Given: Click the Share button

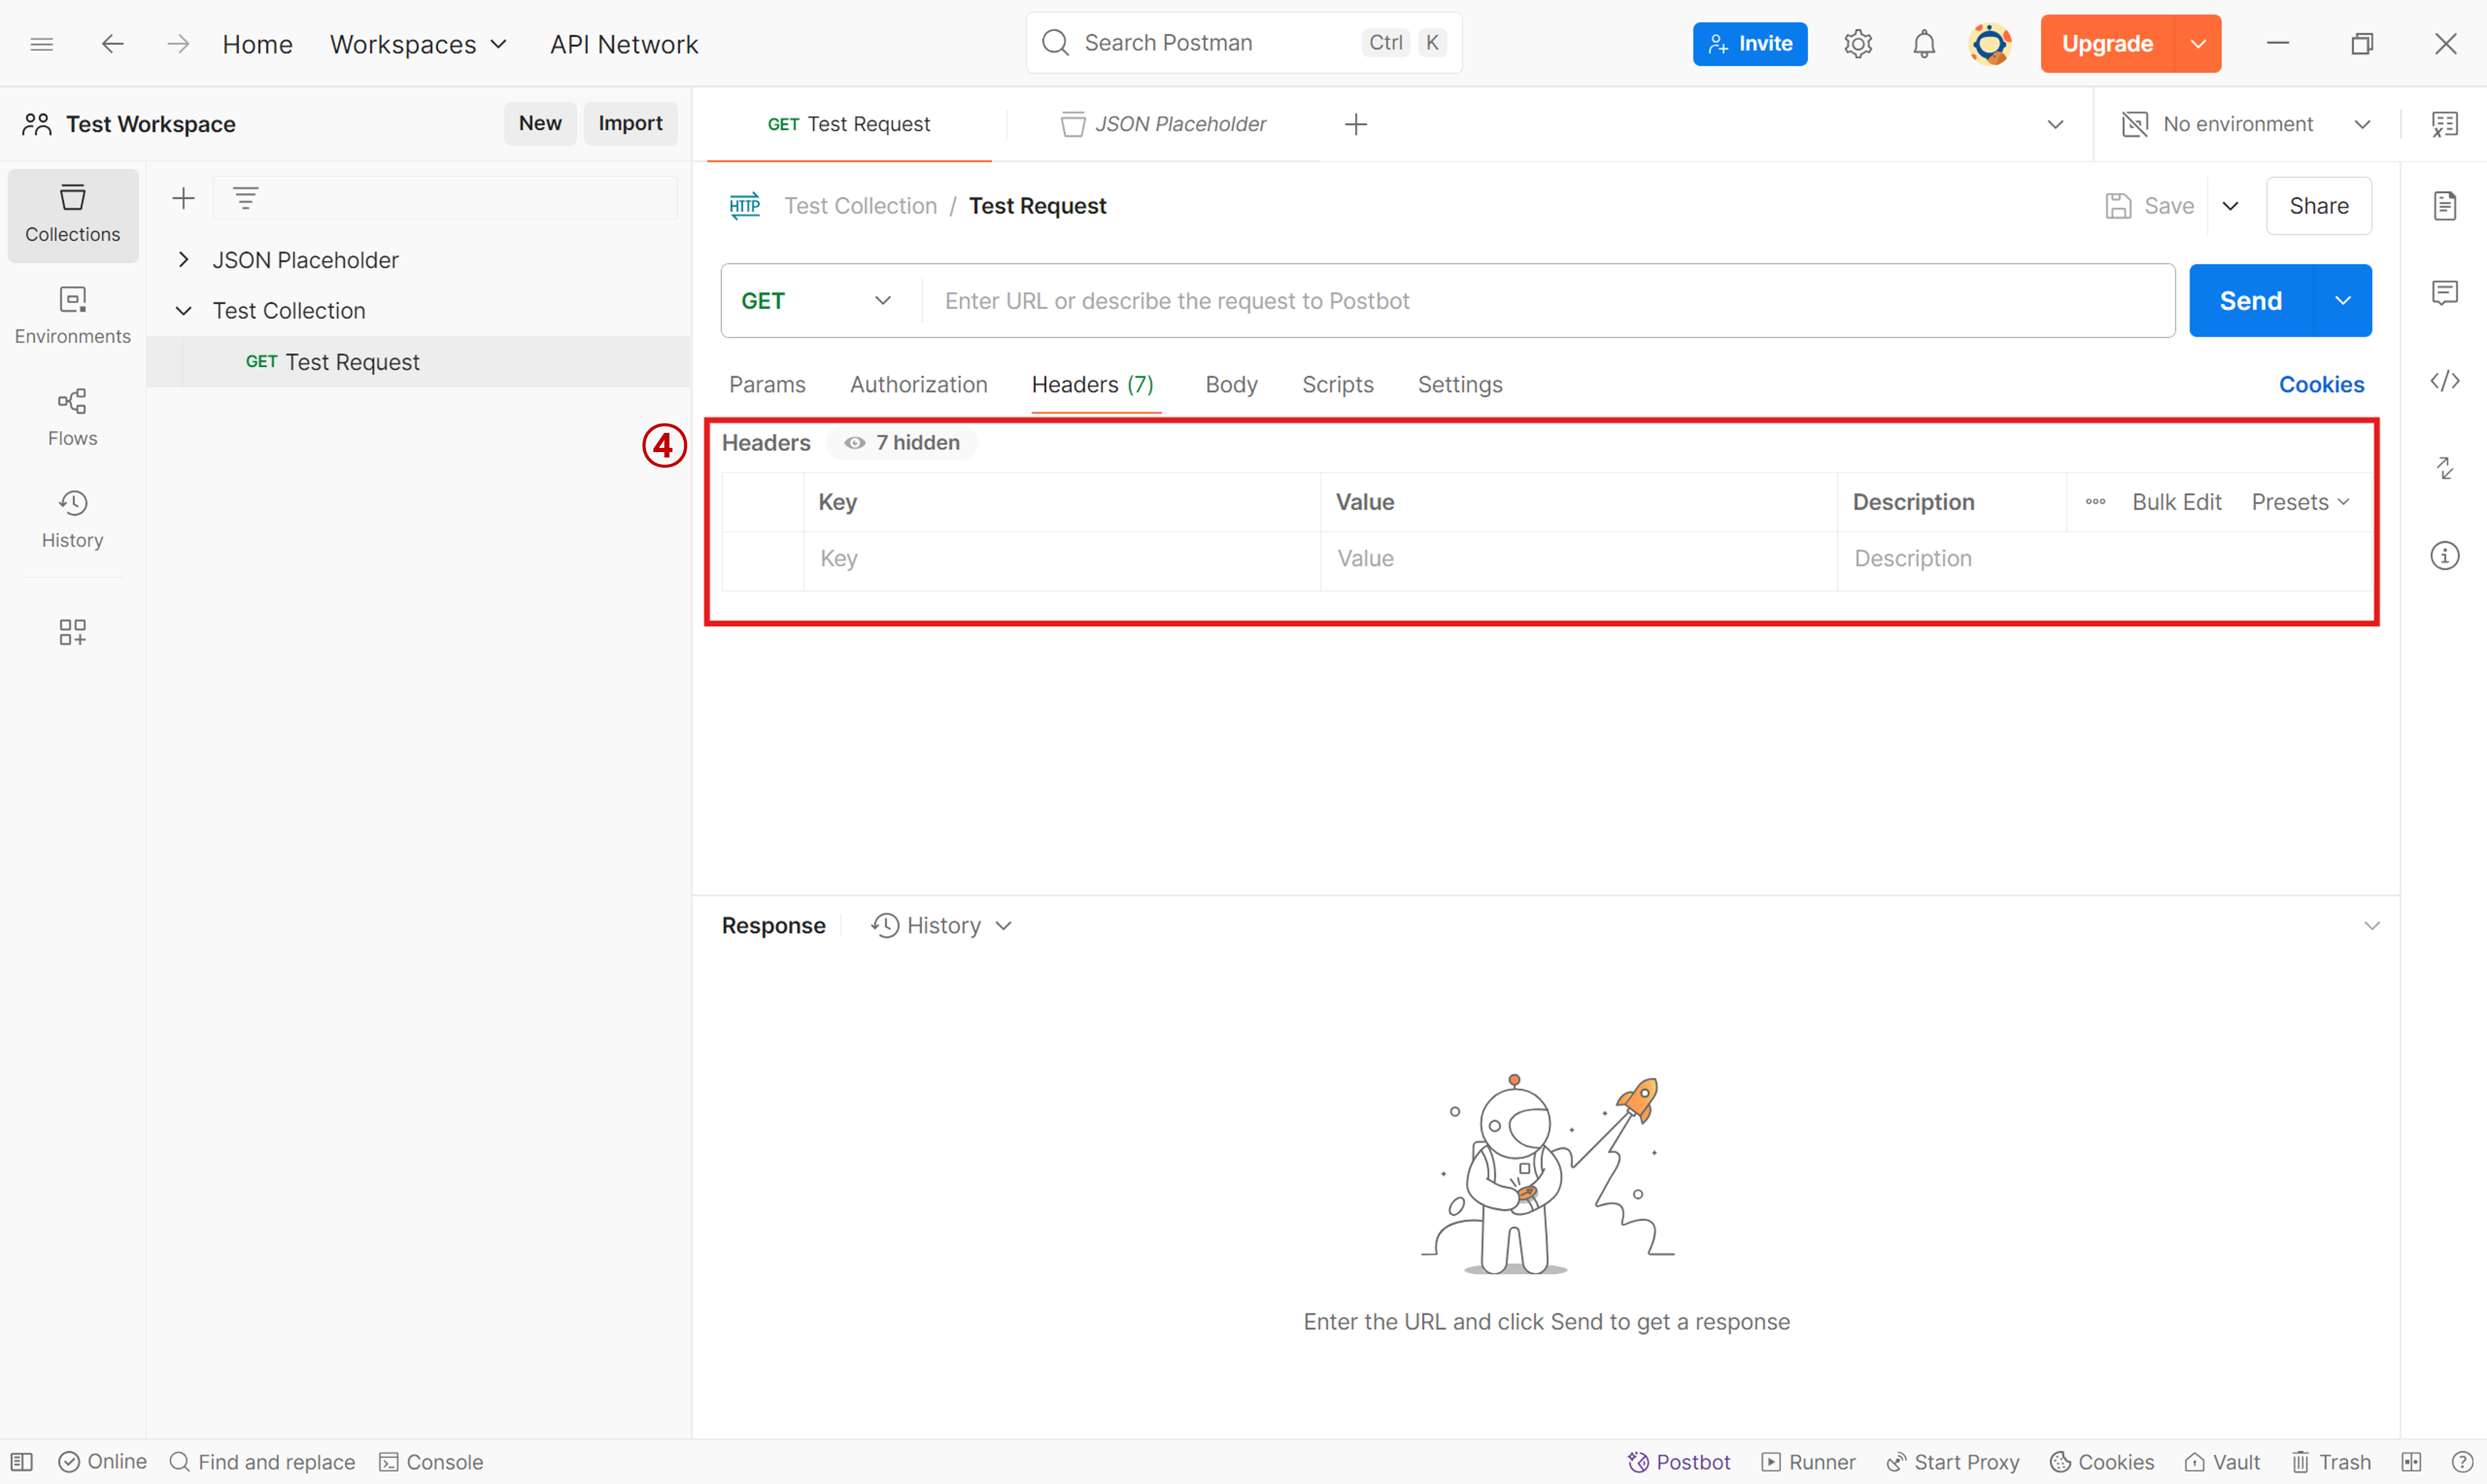Looking at the screenshot, I should coord(2318,206).
